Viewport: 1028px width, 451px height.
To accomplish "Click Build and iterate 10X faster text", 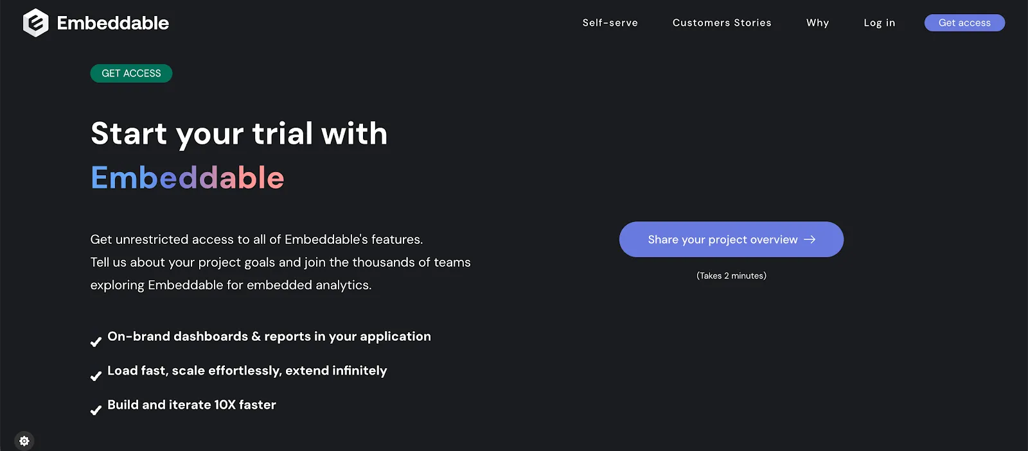I will (191, 405).
